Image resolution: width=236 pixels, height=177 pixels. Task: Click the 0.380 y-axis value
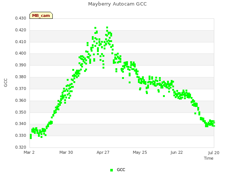21,77
